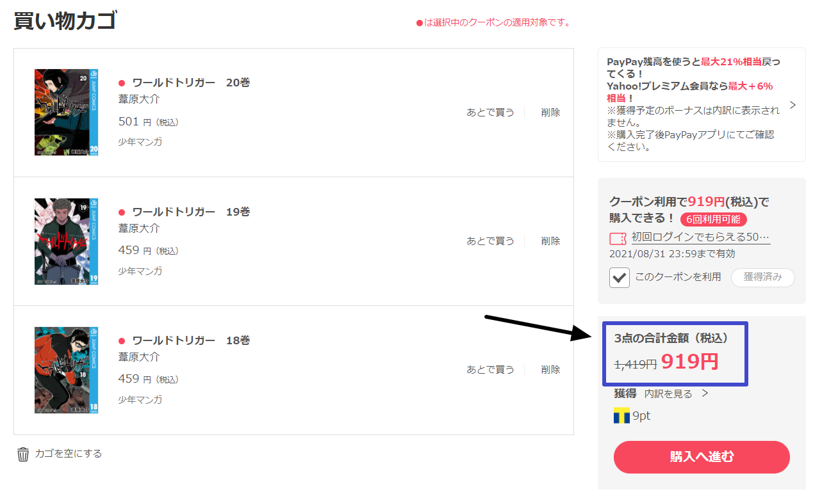This screenshot has width=822, height=494.
Task: Click the 501 円 price text
Action: click(149, 122)
